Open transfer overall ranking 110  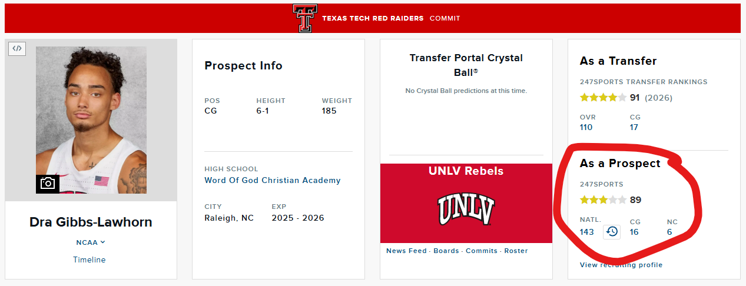tap(586, 128)
